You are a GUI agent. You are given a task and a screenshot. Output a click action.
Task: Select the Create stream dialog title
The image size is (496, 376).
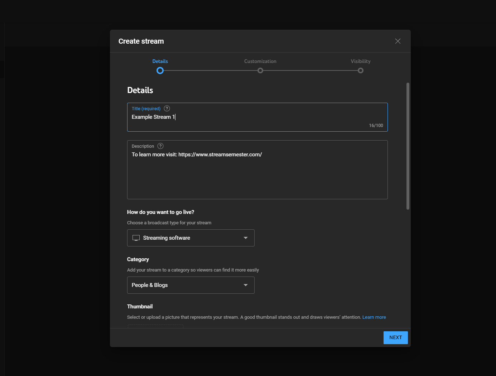[x=141, y=41]
